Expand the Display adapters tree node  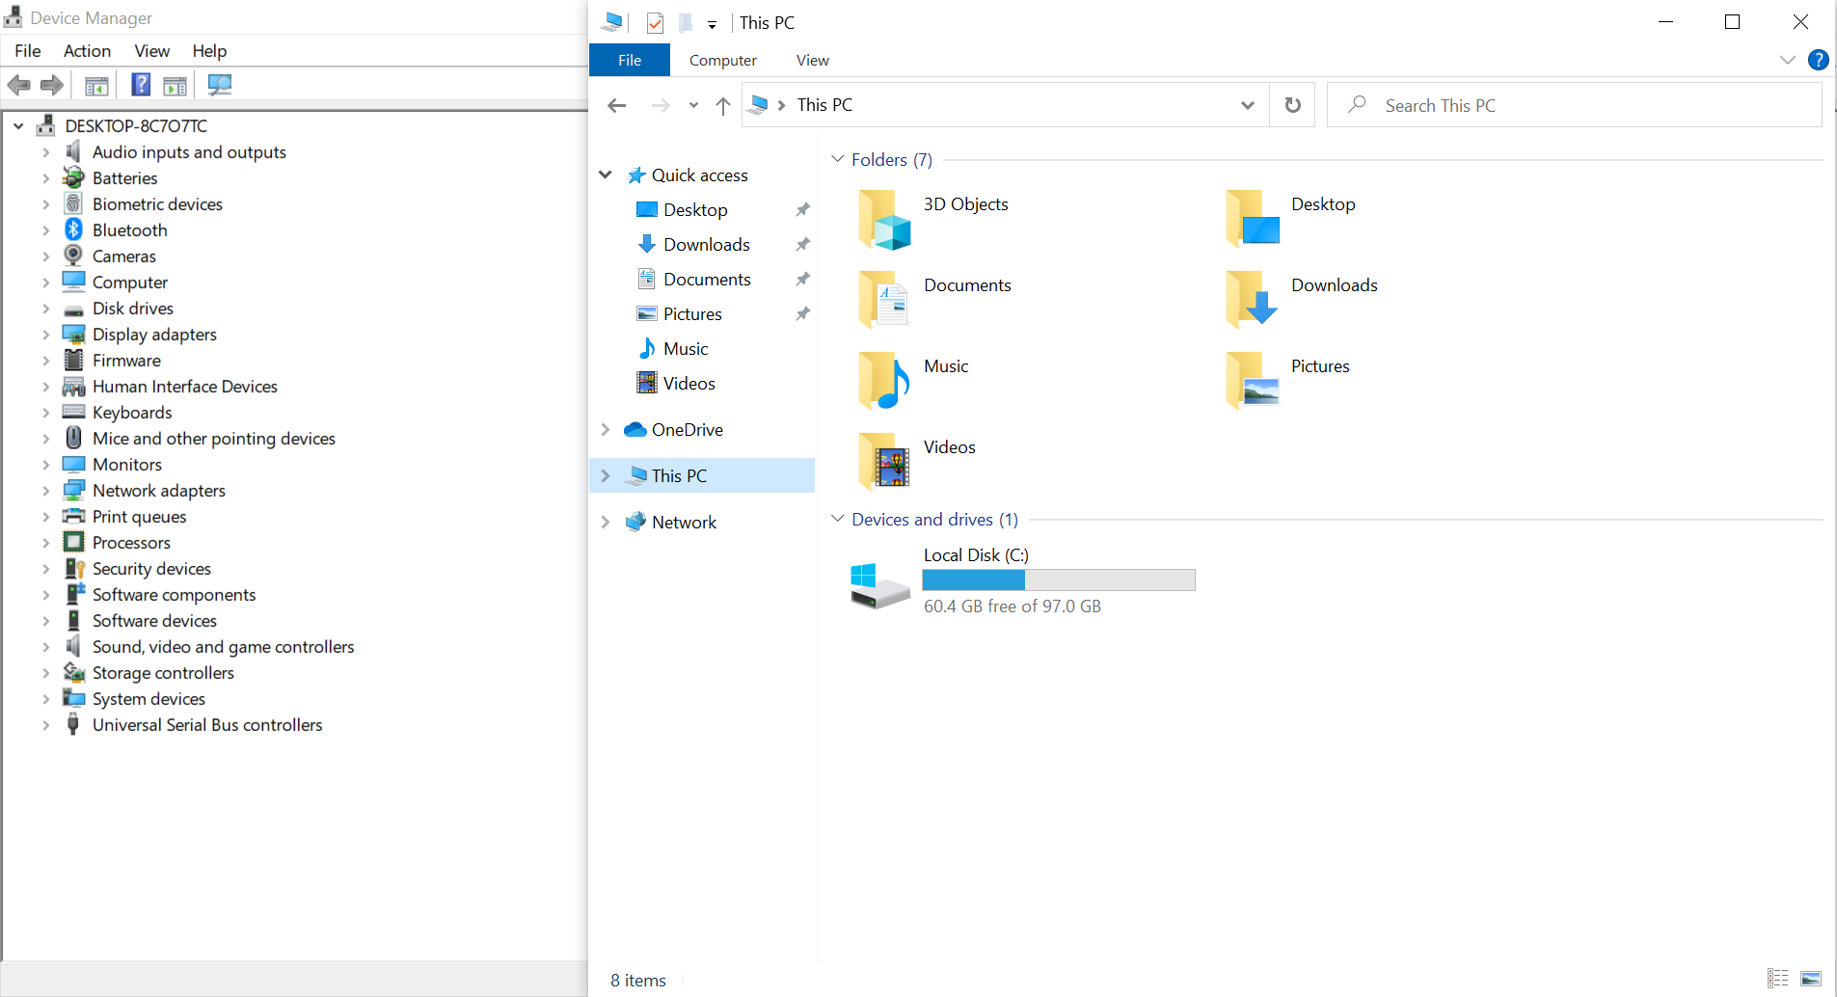(x=45, y=335)
